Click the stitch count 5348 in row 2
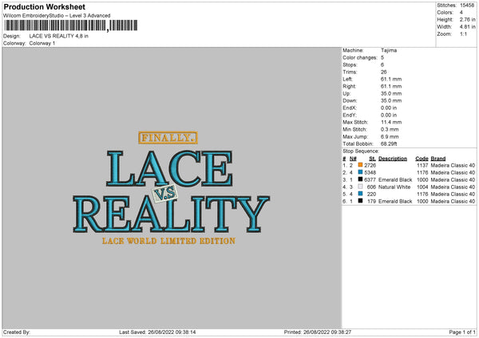 [370, 173]
